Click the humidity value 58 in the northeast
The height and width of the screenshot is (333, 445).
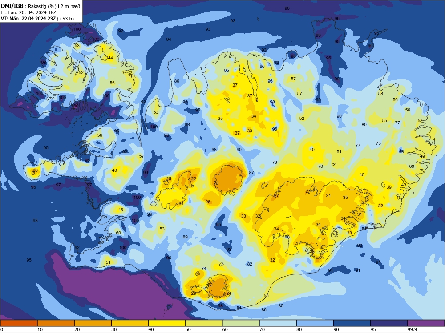pyautogui.click(x=380, y=93)
